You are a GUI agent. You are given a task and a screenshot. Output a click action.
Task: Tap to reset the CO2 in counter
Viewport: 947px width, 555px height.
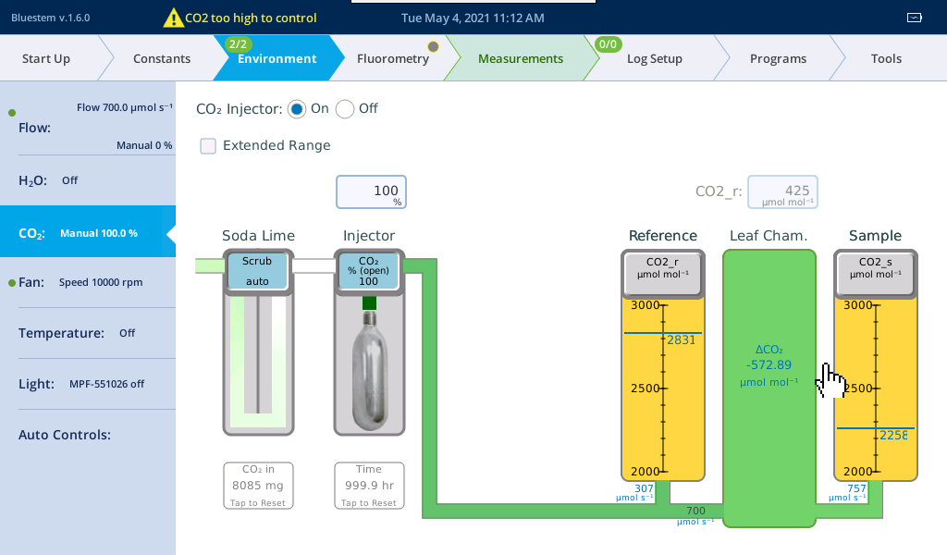[x=257, y=486]
